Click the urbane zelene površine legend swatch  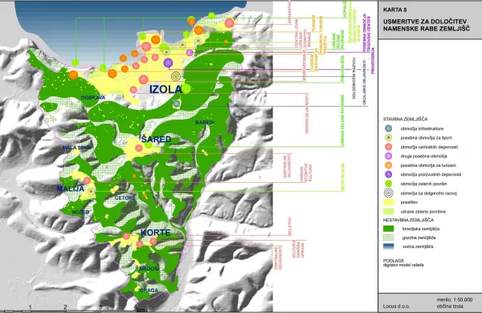389,212
